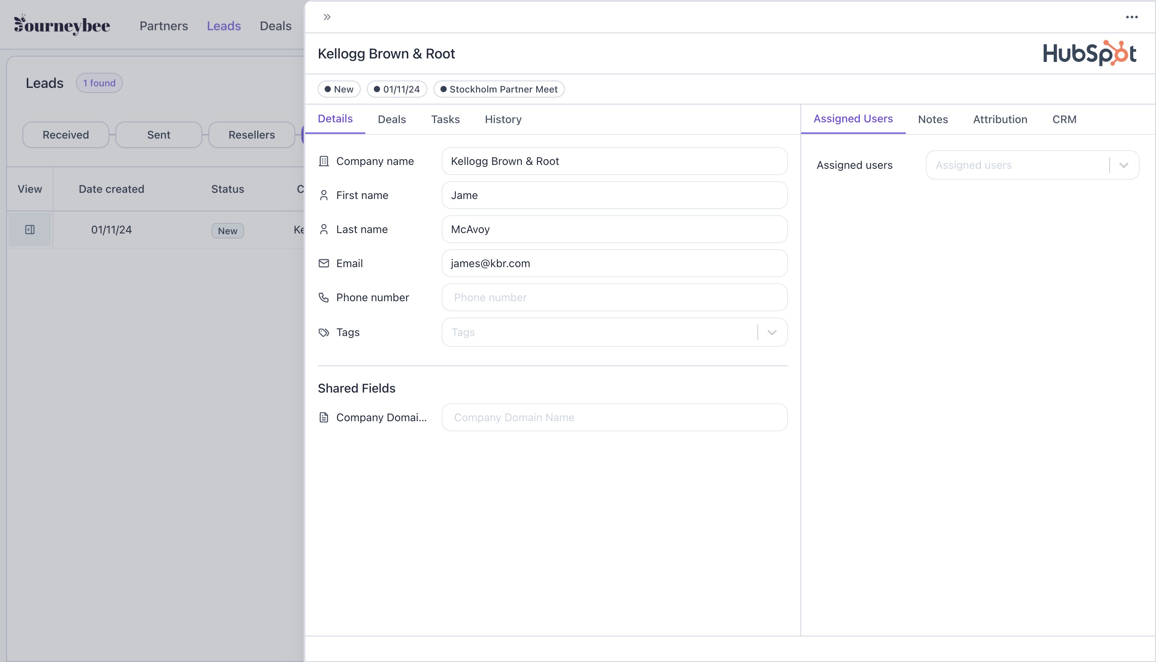The height and width of the screenshot is (662, 1156).
Task: Collapse the side panel with double chevron icon
Action: [x=327, y=17]
